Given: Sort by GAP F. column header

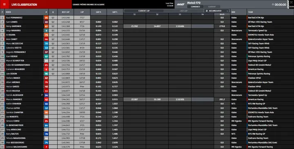Looking at the screenshot, I should (115, 12).
